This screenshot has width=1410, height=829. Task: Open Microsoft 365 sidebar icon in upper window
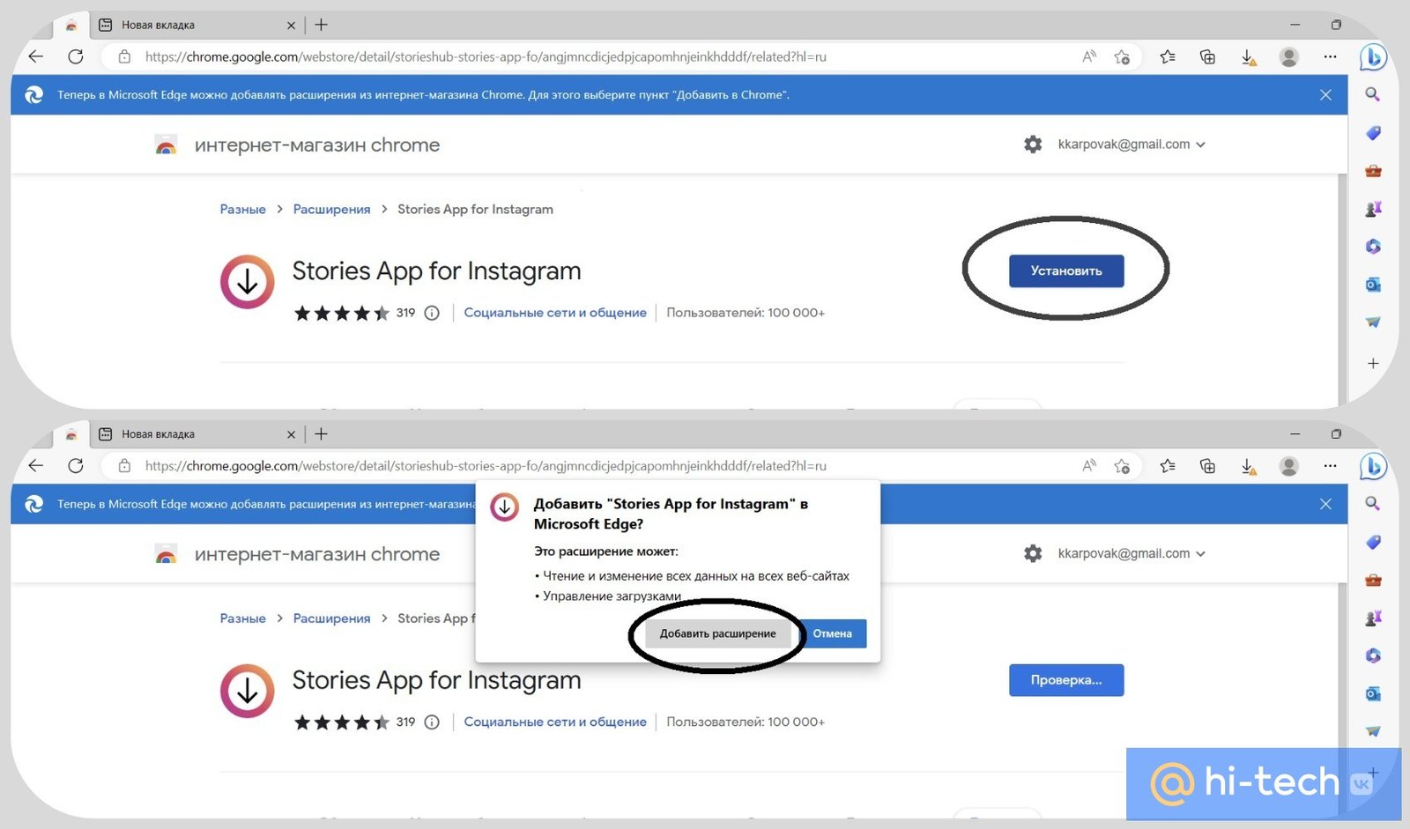(1373, 247)
